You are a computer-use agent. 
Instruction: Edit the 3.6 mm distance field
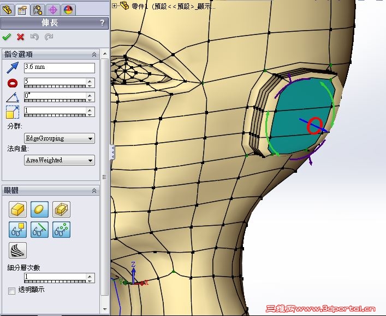[x=60, y=68]
